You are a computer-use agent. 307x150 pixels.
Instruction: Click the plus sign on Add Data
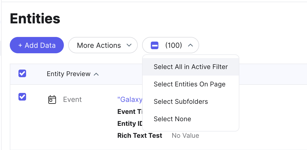click(x=20, y=45)
